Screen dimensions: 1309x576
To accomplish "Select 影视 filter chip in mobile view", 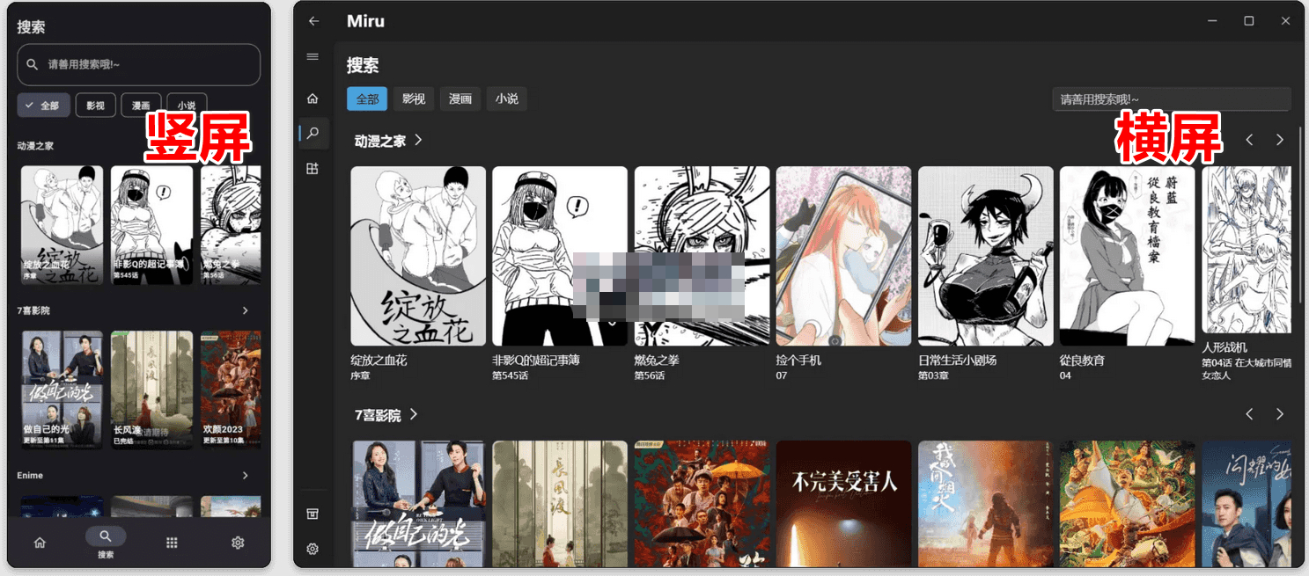I will (x=96, y=105).
